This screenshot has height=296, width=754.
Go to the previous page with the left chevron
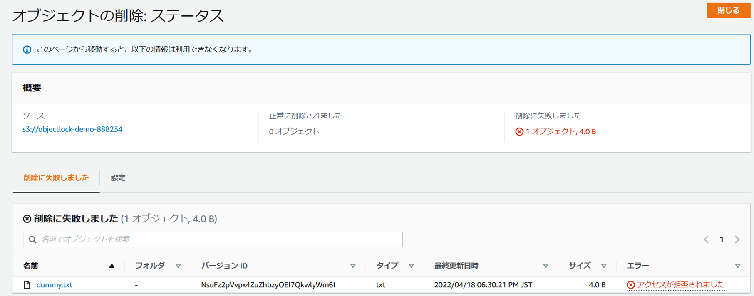click(x=706, y=239)
